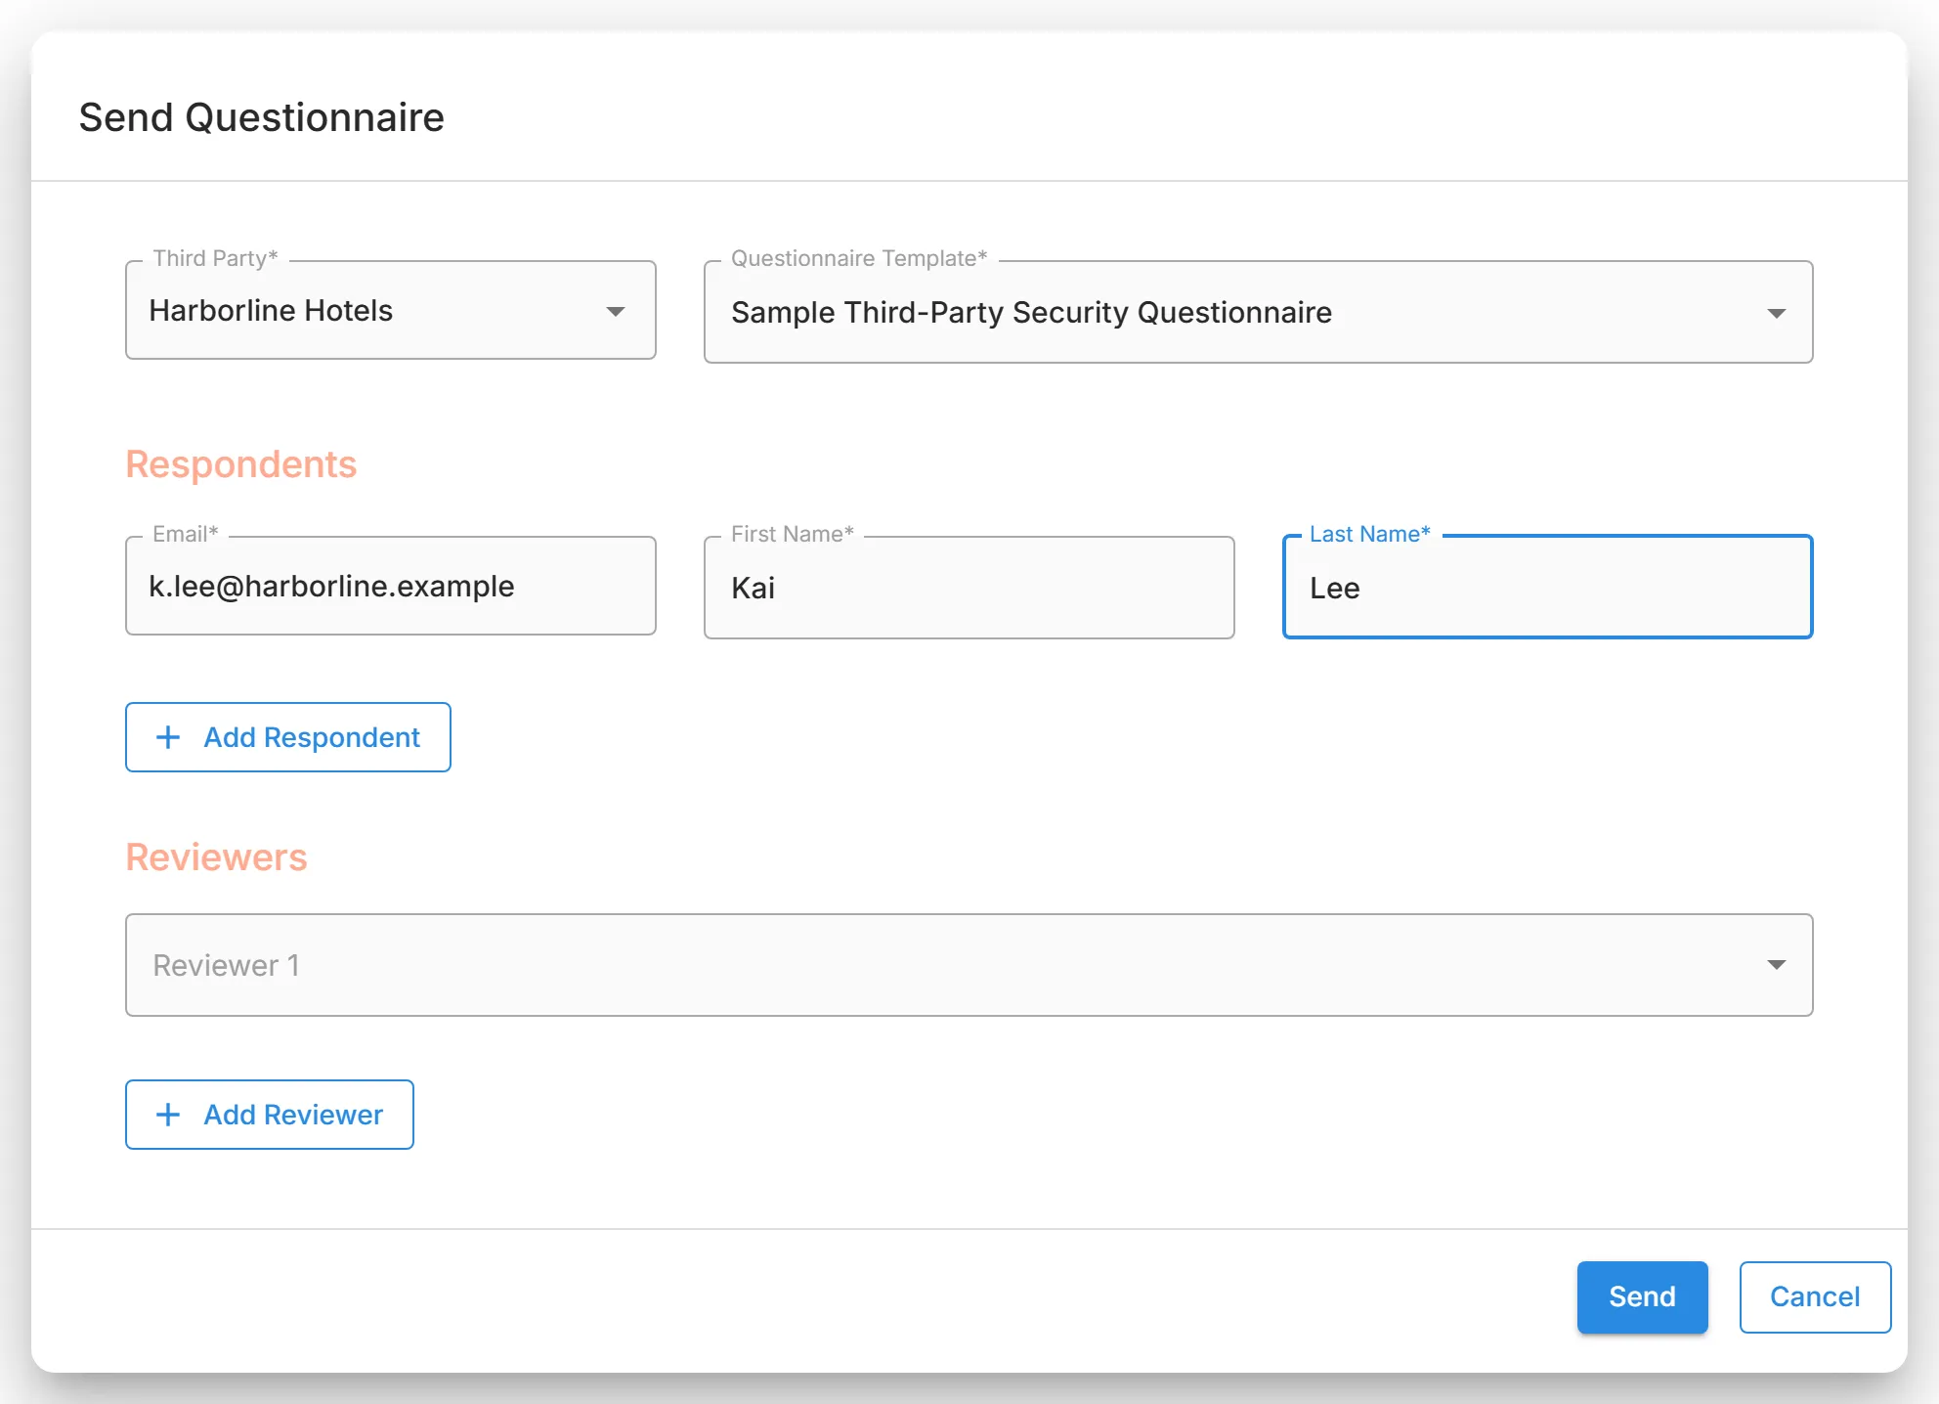The width and height of the screenshot is (1939, 1404).
Task: Click the Add Reviewer button
Action: (x=269, y=1115)
